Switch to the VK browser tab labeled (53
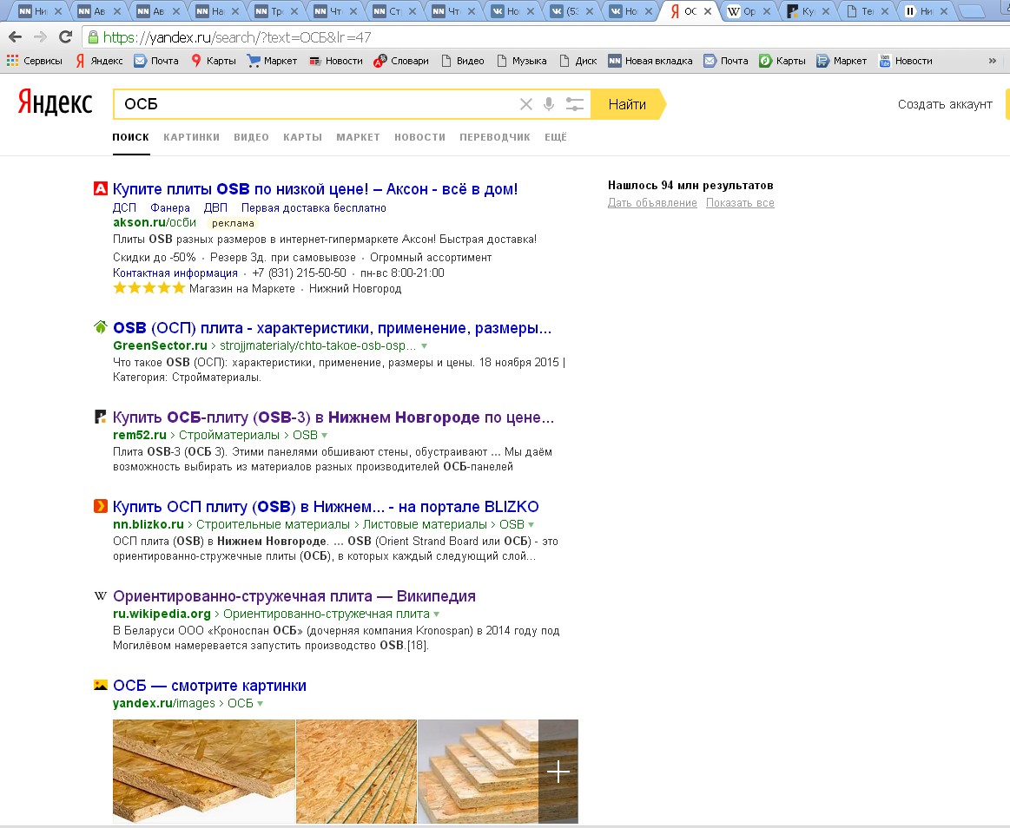 (x=571, y=11)
